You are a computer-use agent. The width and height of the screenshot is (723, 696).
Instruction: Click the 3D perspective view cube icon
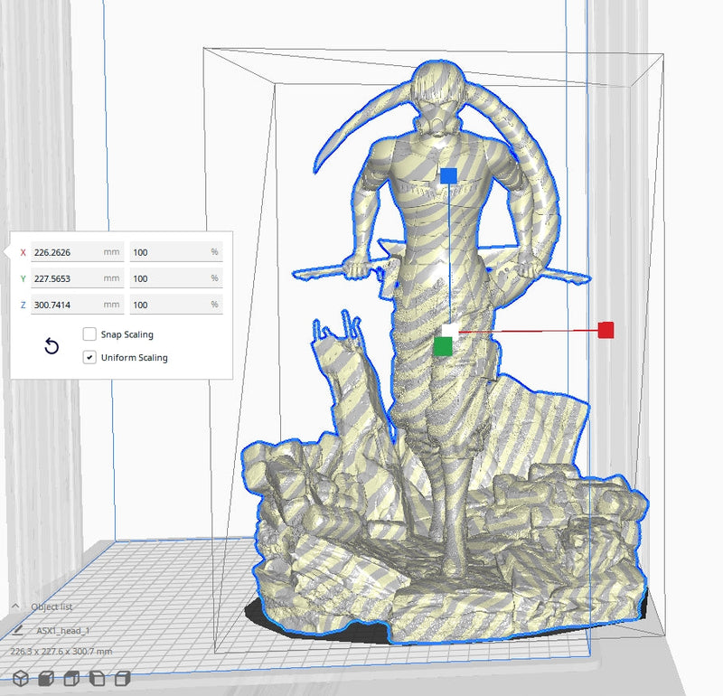pos(20,678)
